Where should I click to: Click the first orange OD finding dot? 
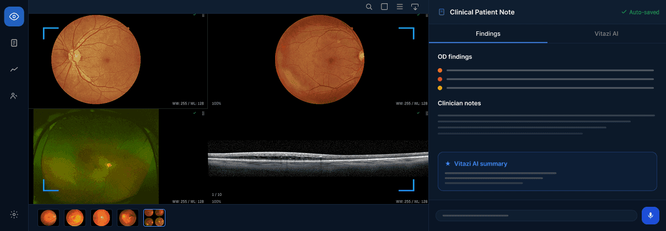coord(440,70)
